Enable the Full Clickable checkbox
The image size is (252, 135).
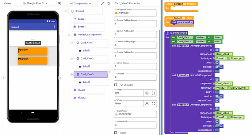click(x=115, y=85)
